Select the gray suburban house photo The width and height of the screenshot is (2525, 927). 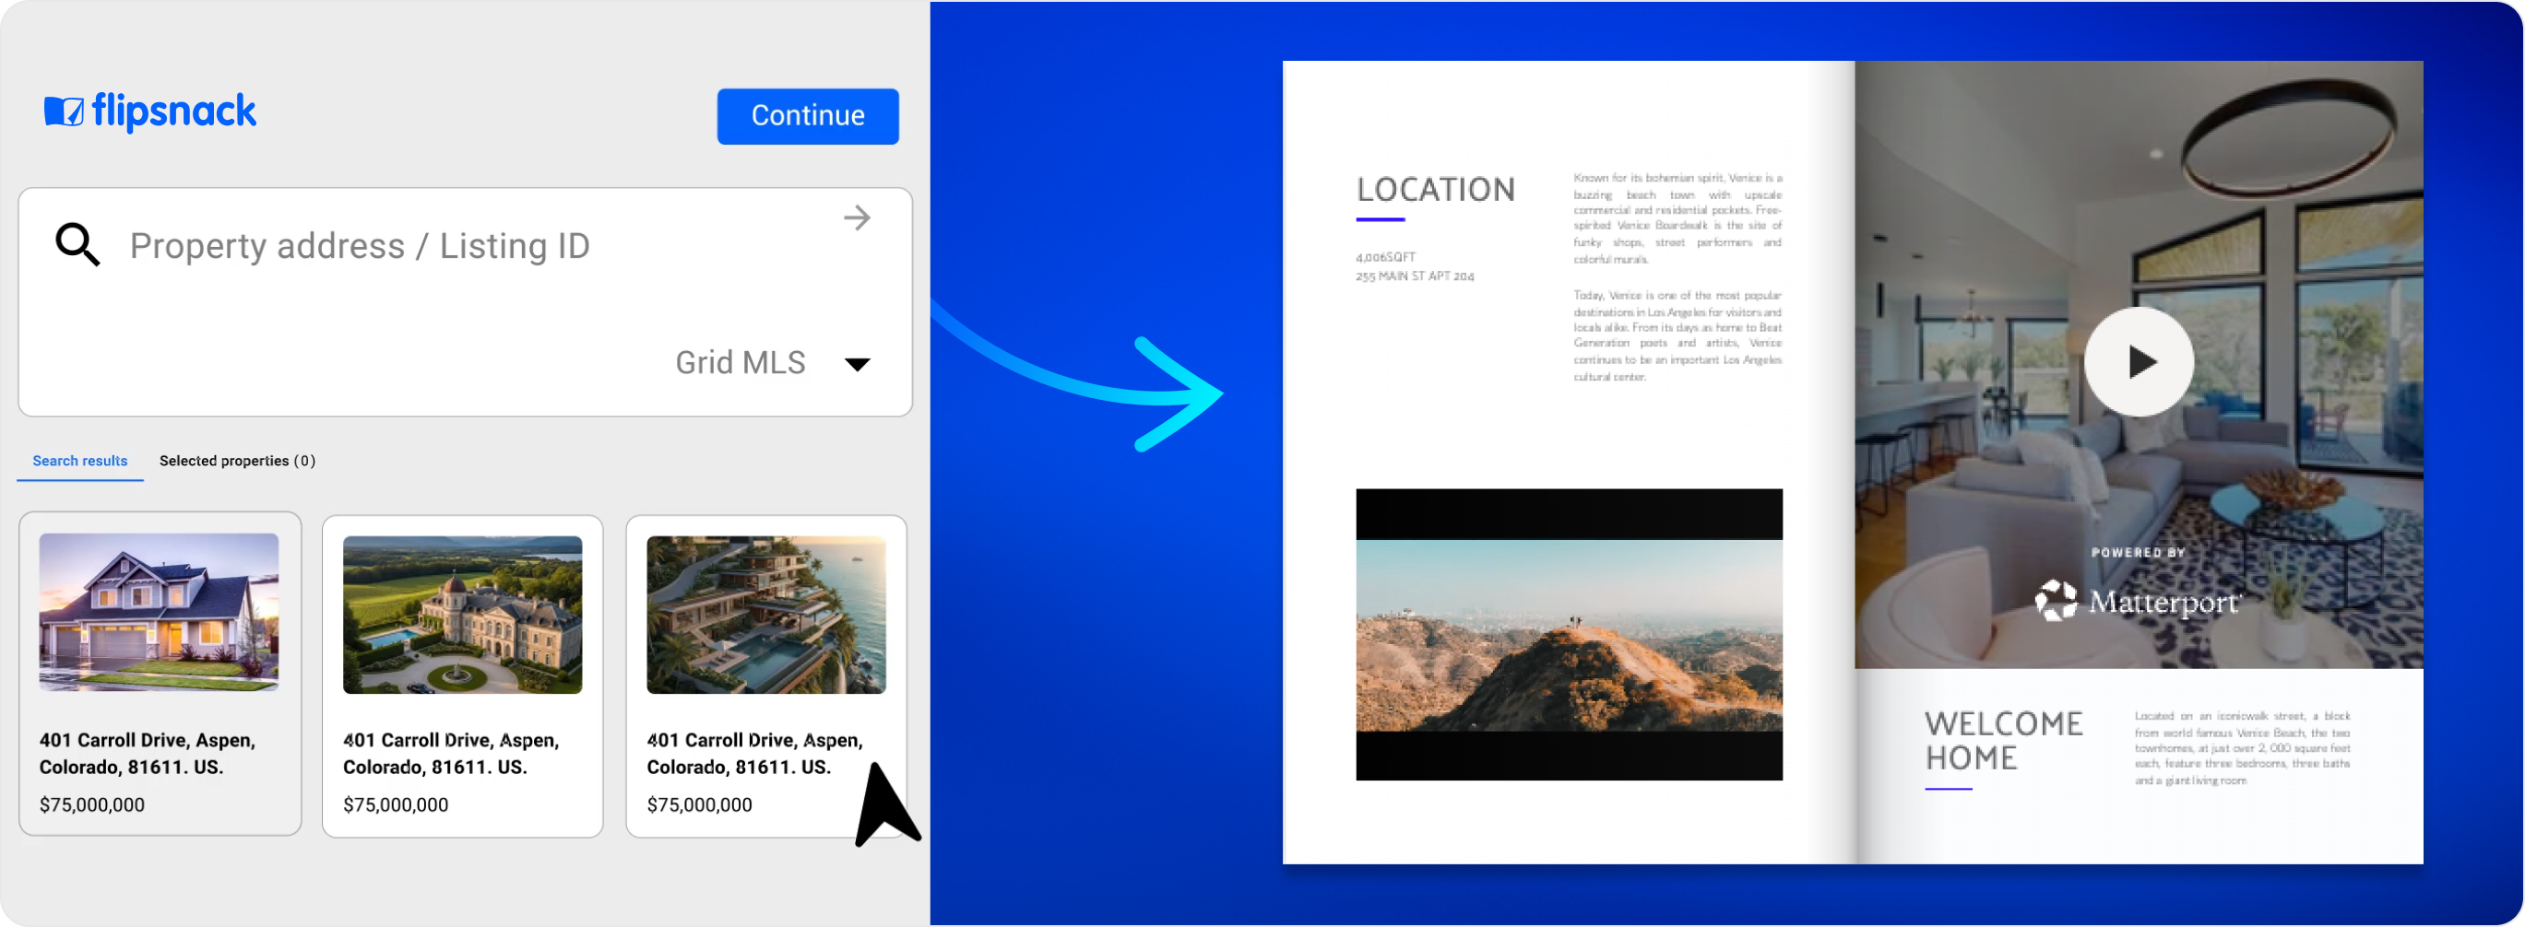click(x=159, y=613)
